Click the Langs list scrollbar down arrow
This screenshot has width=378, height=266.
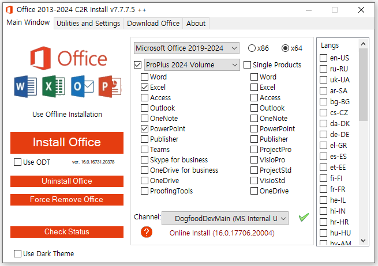pyautogui.click(x=364, y=241)
